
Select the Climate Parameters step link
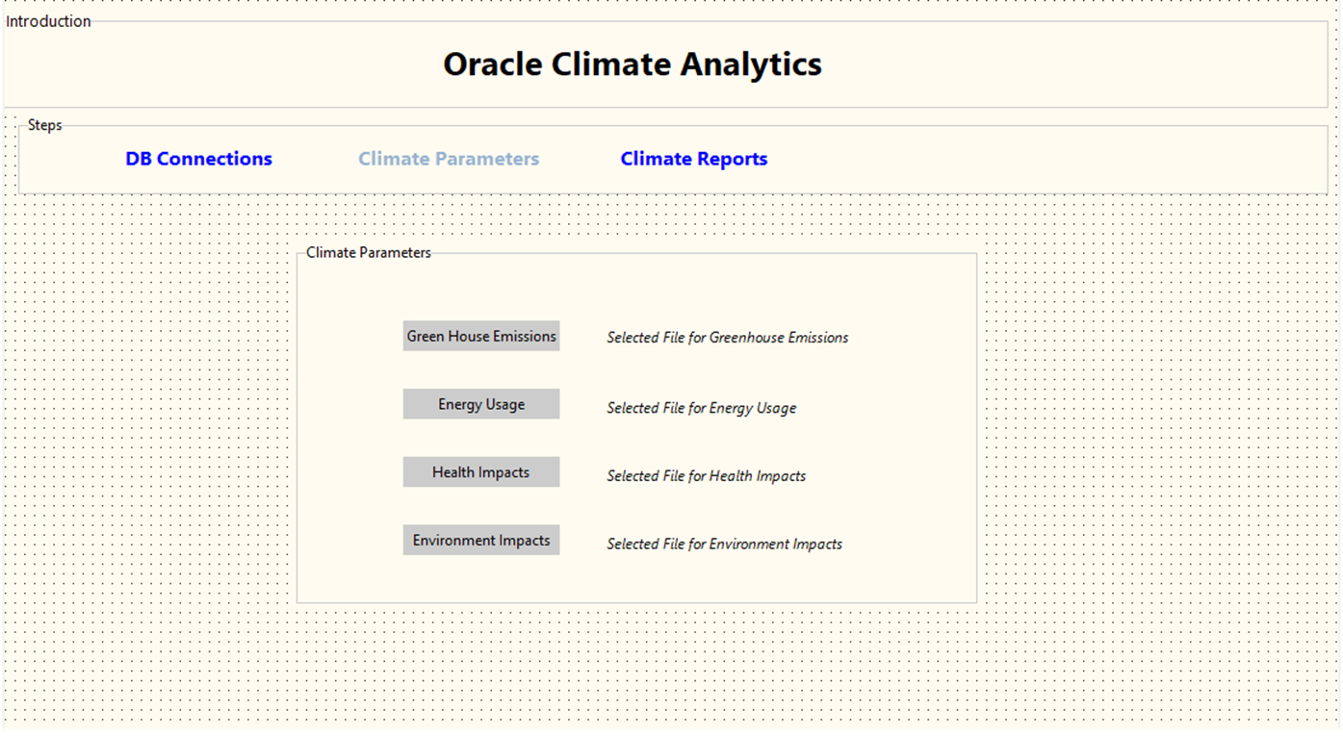tap(449, 159)
